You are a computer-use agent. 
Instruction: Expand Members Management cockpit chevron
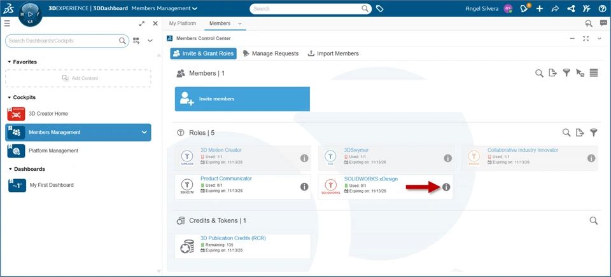pyautogui.click(x=144, y=132)
